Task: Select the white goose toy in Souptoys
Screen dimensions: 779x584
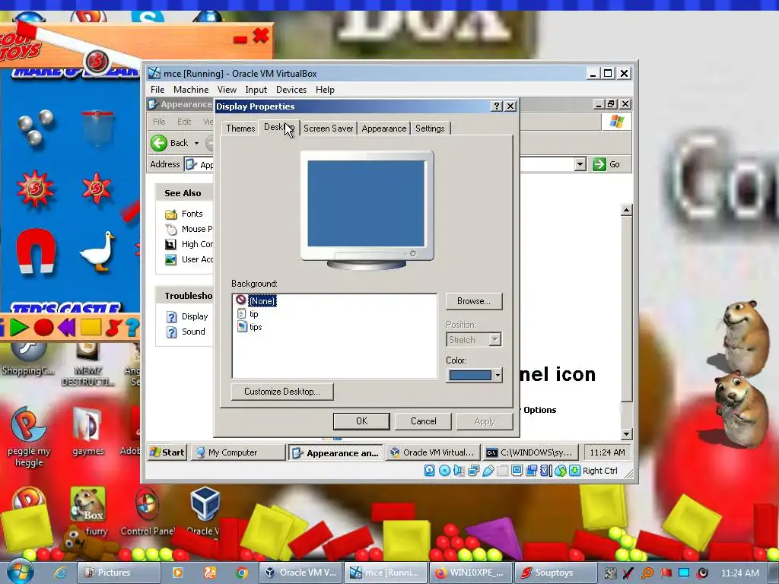Action: click(98, 251)
